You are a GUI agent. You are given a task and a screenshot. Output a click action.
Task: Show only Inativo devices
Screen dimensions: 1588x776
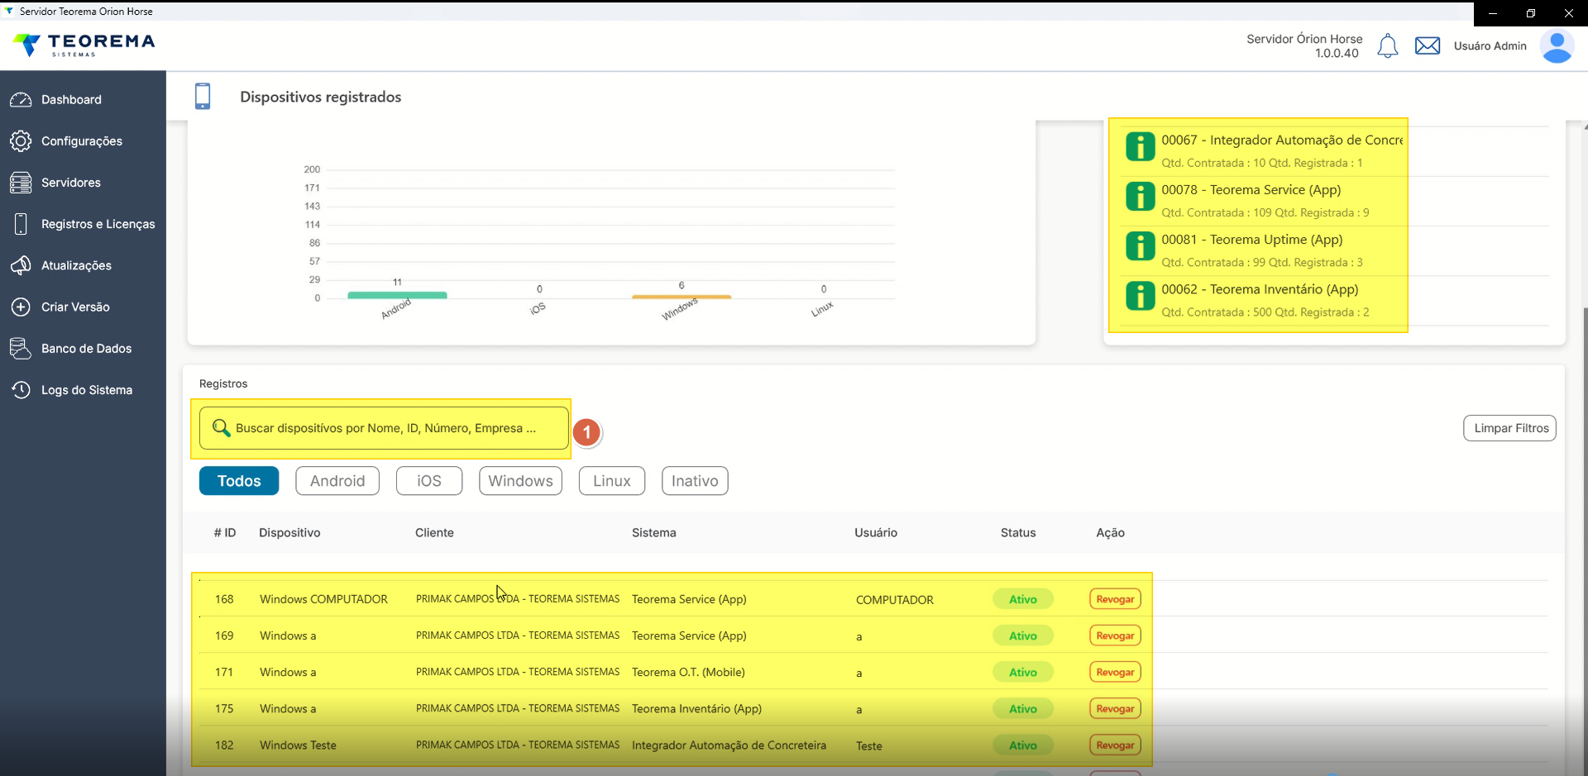click(x=695, y=481)
